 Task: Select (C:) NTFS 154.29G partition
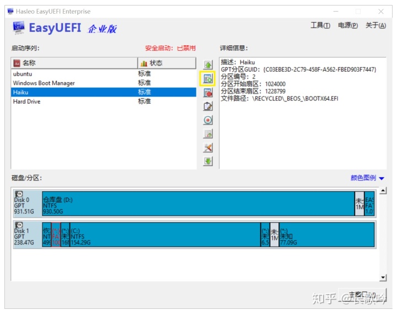[x=165, y=234]
